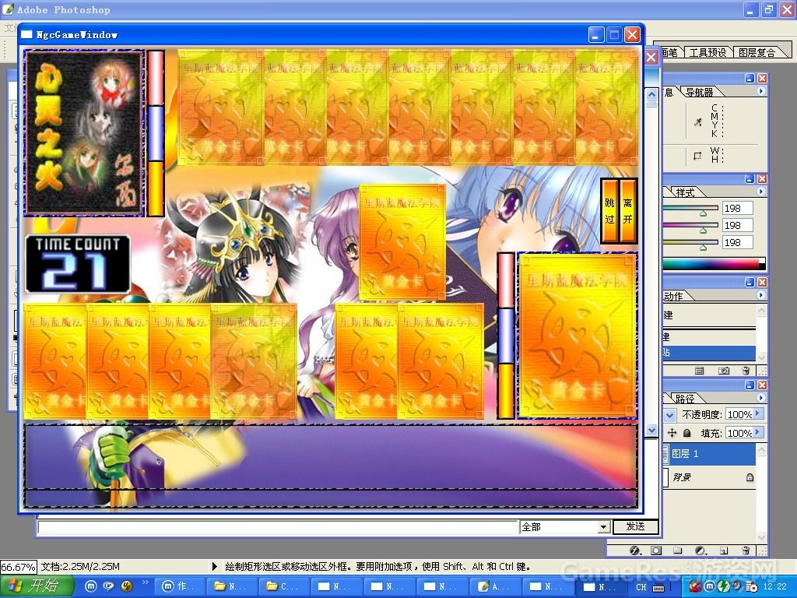797x598 pixels.
Task: Click the layer style icon in Layers panel
Action: 634,551
